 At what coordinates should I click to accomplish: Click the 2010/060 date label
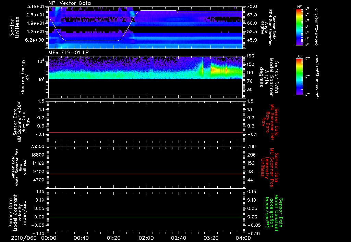(x=24, y=238)
